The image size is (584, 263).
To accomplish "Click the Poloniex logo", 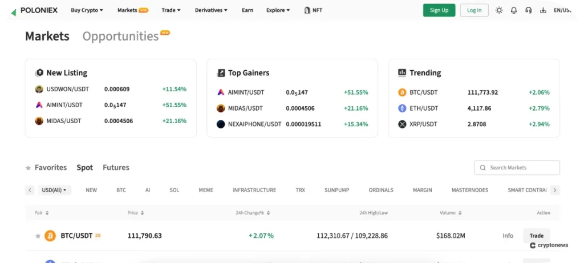I will (34, 10).
